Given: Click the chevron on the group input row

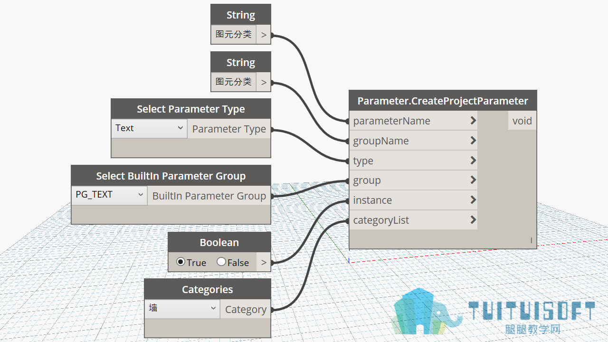Looking at the screenshot, I should point(473,180).
